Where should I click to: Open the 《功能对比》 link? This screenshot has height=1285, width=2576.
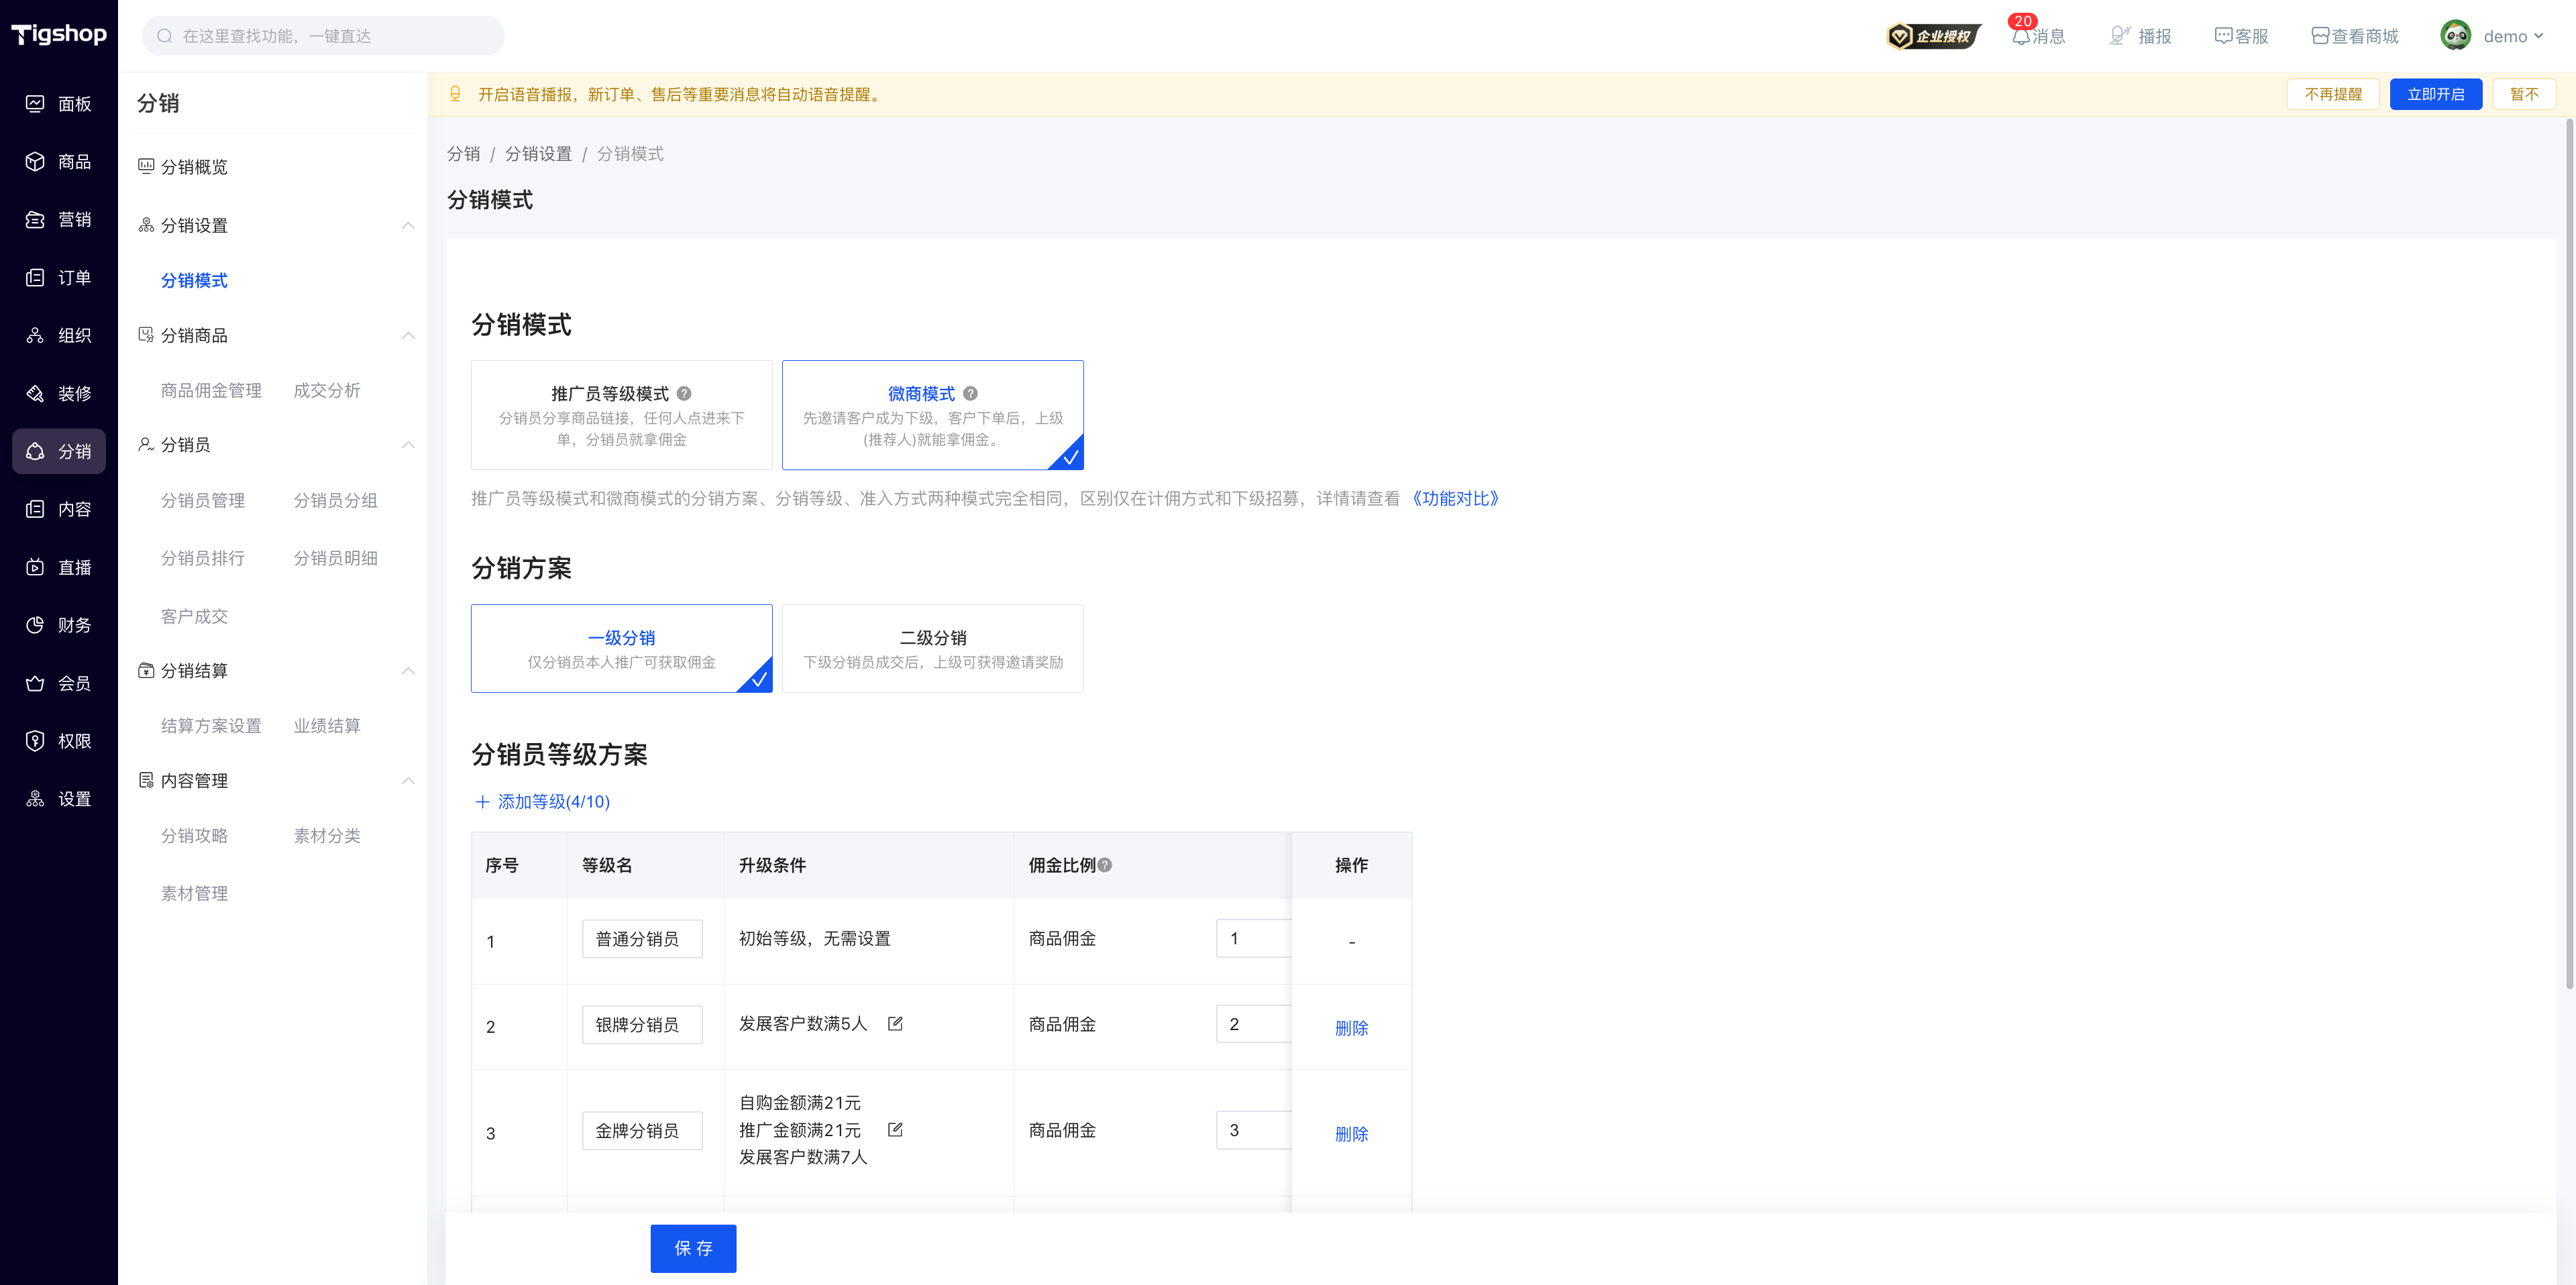(x=1455, y=499)
